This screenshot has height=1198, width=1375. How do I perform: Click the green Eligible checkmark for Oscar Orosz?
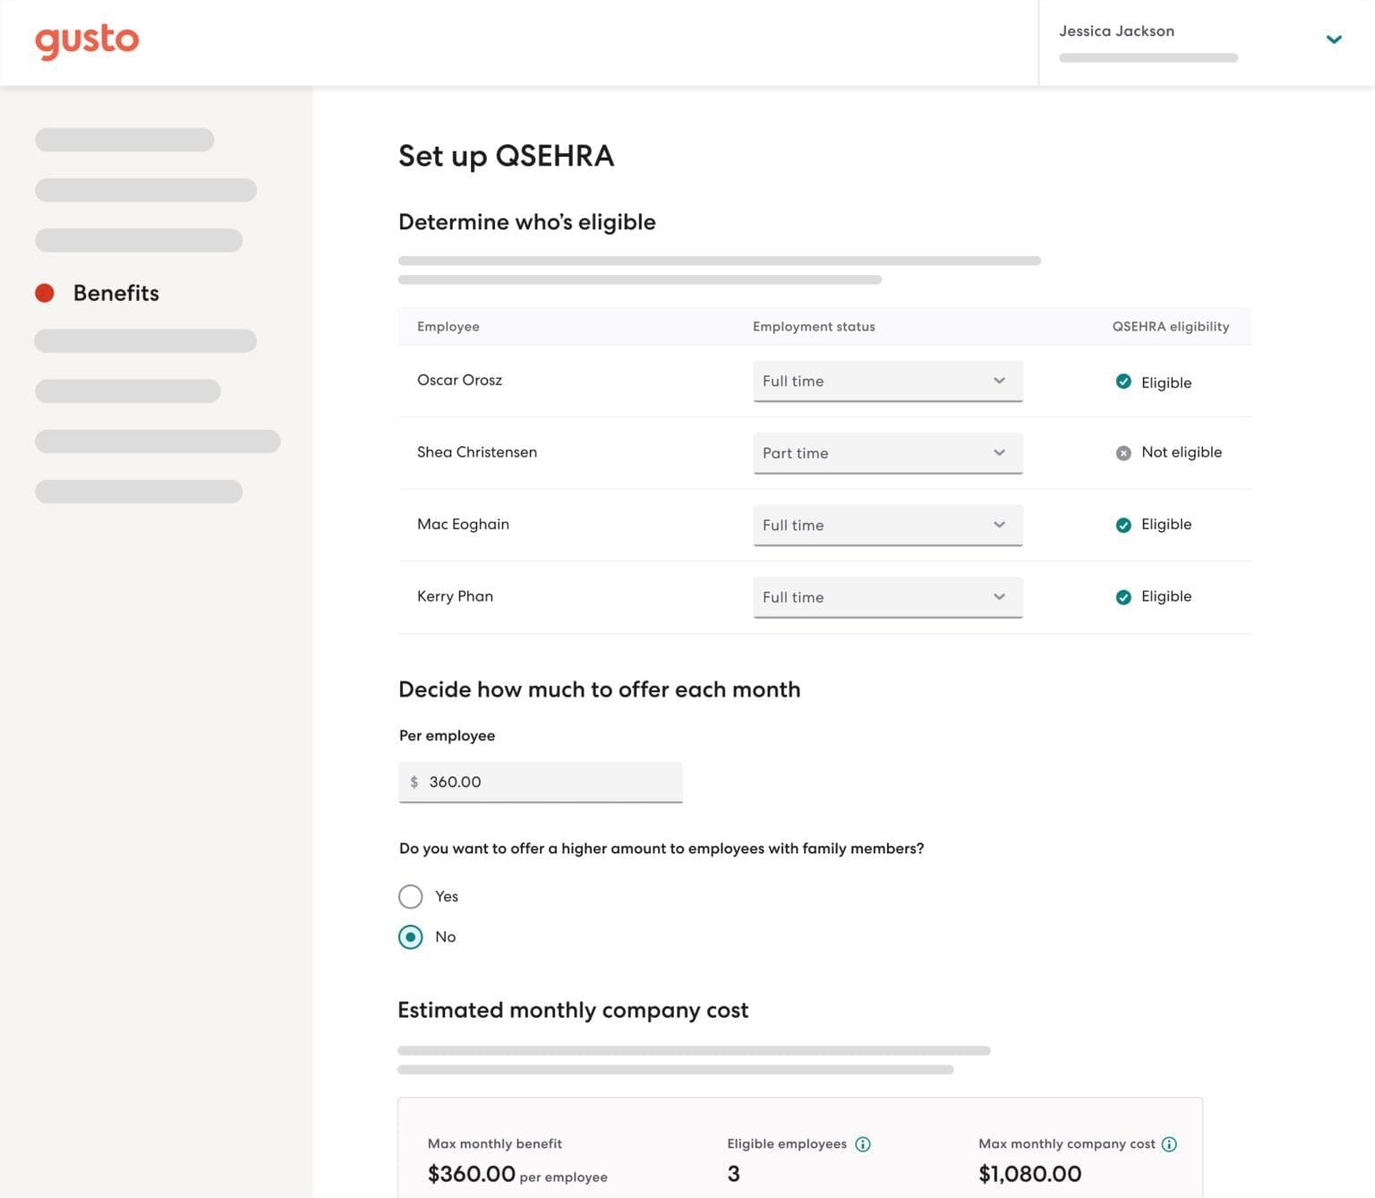pos(1123,381)
